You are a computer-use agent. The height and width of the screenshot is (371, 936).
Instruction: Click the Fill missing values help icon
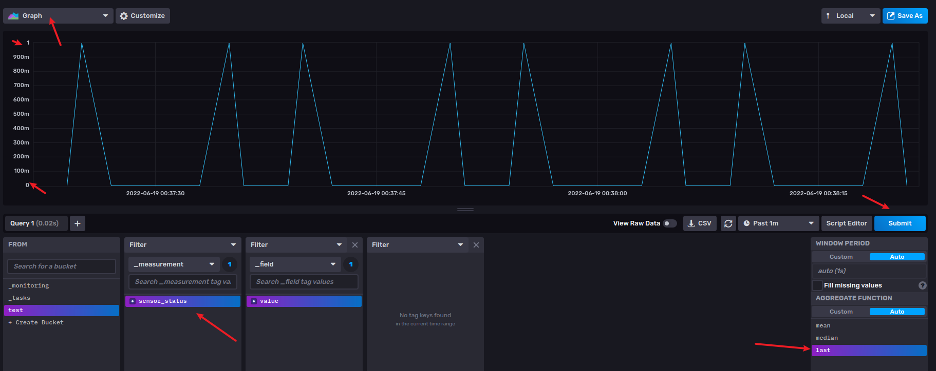tap(923, 285)
